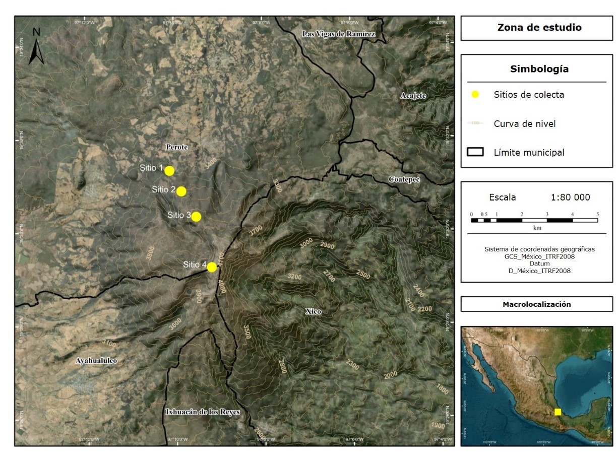Select the Sitio 2 collection point
The height and width of the screenshot is (462, 616).
click(181, 191)
